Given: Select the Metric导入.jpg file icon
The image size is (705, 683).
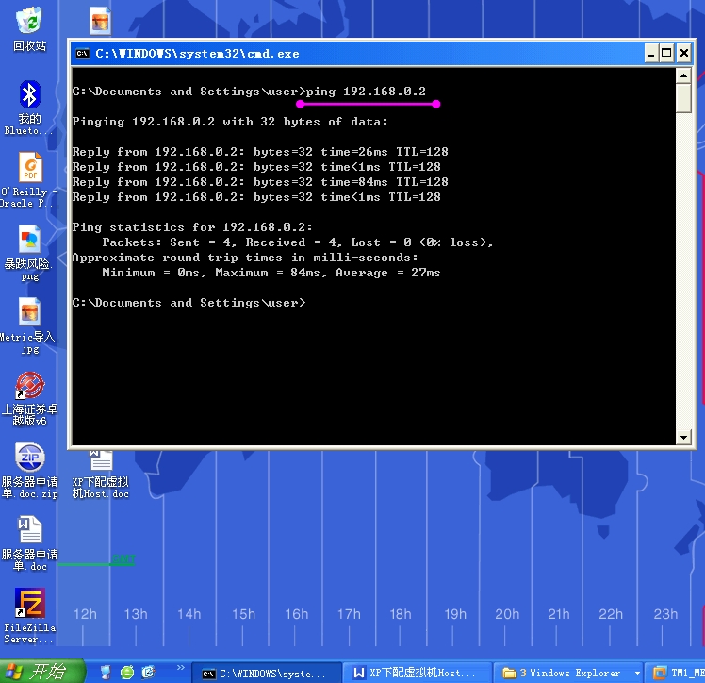Looking at the screenshot, I should [29, 325].
